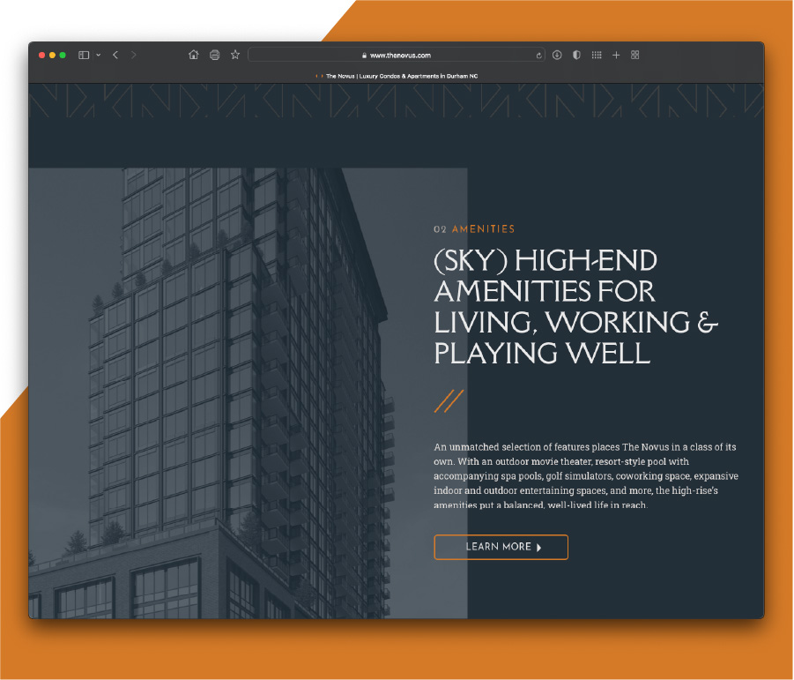Toggle the Safari sidebar icon
This screenshot has width=794, height=680.
pyautogui.click(x=84, y=55)
